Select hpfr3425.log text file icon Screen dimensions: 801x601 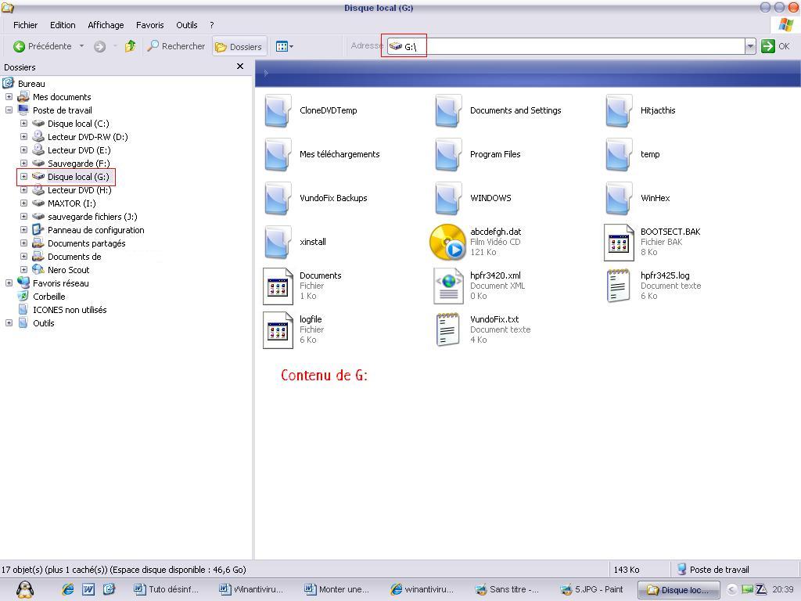point(619,286)
